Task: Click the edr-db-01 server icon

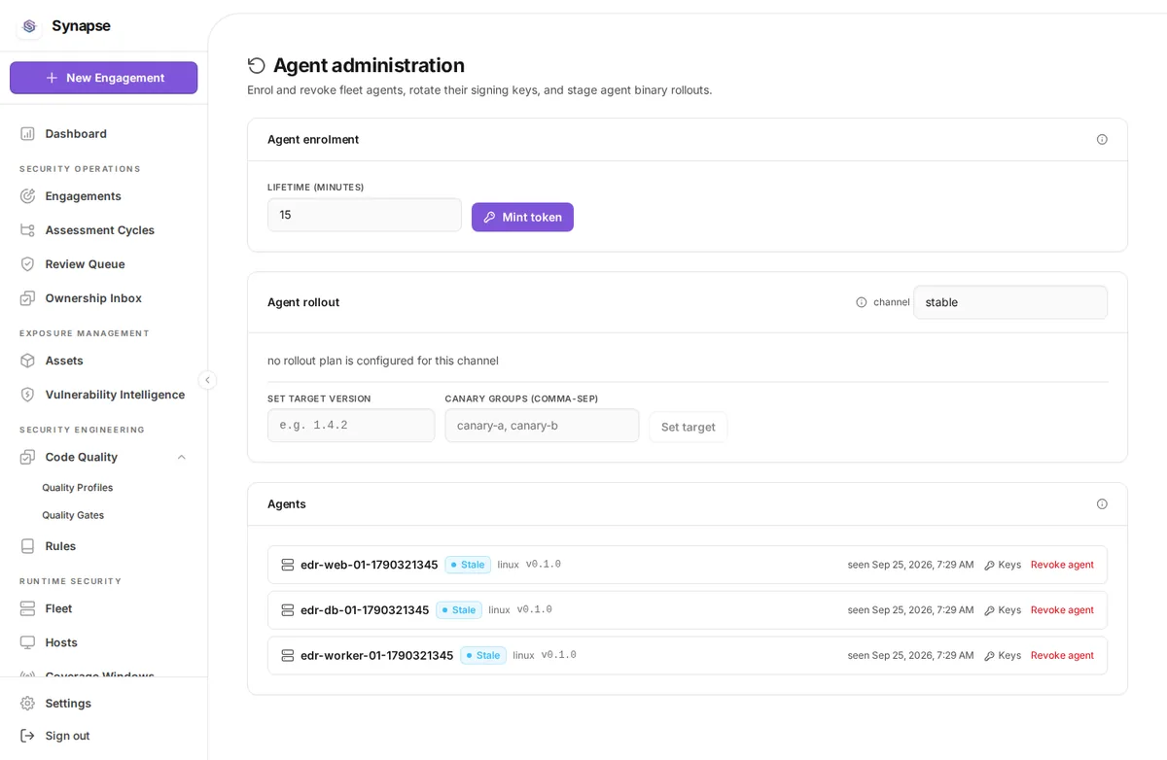Action: (288, 610)
